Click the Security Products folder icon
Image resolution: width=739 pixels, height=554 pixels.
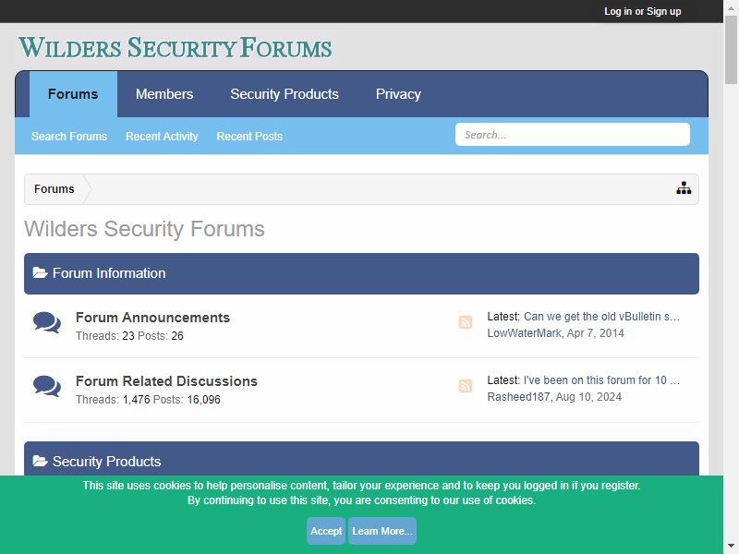pos(40,461)
